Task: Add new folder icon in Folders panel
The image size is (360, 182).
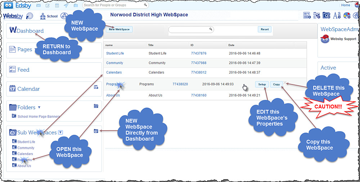Action: [96, 106]
